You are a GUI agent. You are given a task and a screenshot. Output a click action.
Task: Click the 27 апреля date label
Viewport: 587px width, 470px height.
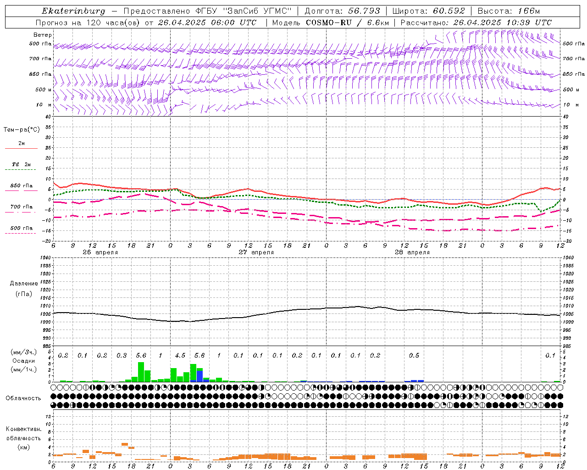(256, 252)
